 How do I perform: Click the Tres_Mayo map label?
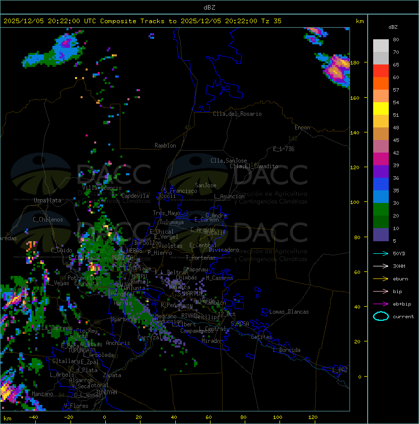[x=166, y=213]
